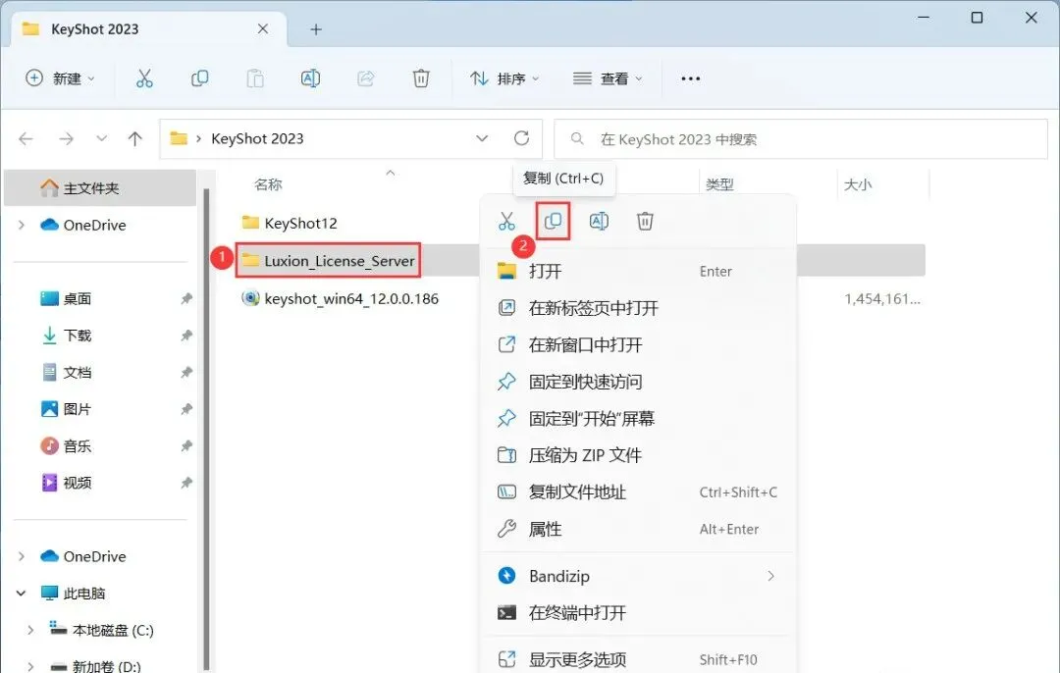The width and height of the screenshot is (1060, 673).
Task: Go forward with the right arrow button
Action: pyautogui.click(x=67, y=138)
